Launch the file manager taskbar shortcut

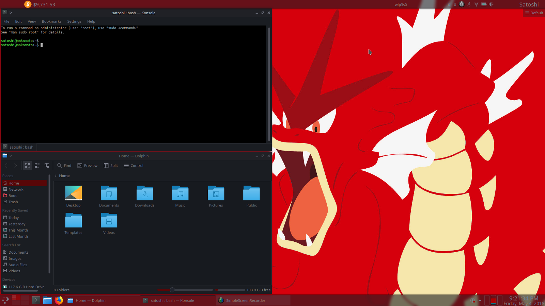click(x=47, y=300)
